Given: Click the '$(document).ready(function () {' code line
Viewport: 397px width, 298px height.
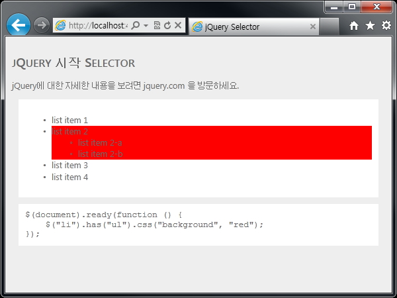Looking at the screenshot, I should click(104, 215).
